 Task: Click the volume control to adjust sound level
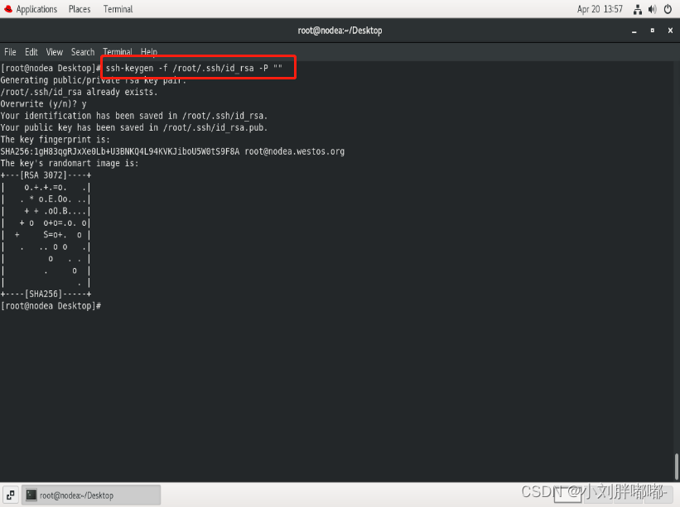(652, 9)
